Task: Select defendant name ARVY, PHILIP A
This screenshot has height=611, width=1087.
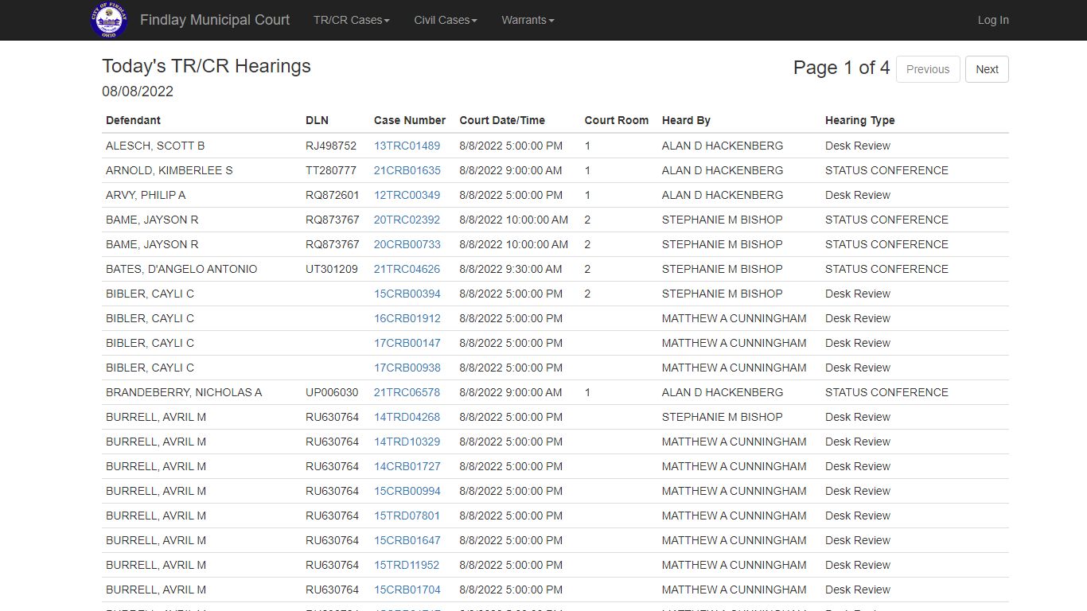Action: (146, 195)
